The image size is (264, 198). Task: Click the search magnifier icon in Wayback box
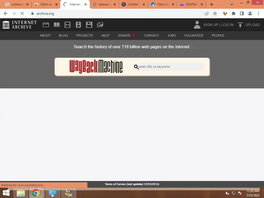(136, 67)
